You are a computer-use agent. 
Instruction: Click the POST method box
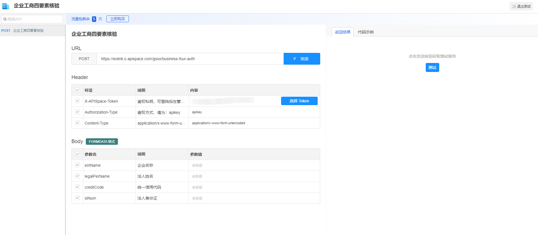click(84, 59)
